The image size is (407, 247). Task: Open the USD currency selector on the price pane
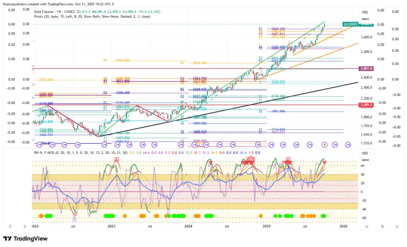(x=365, y=12)
